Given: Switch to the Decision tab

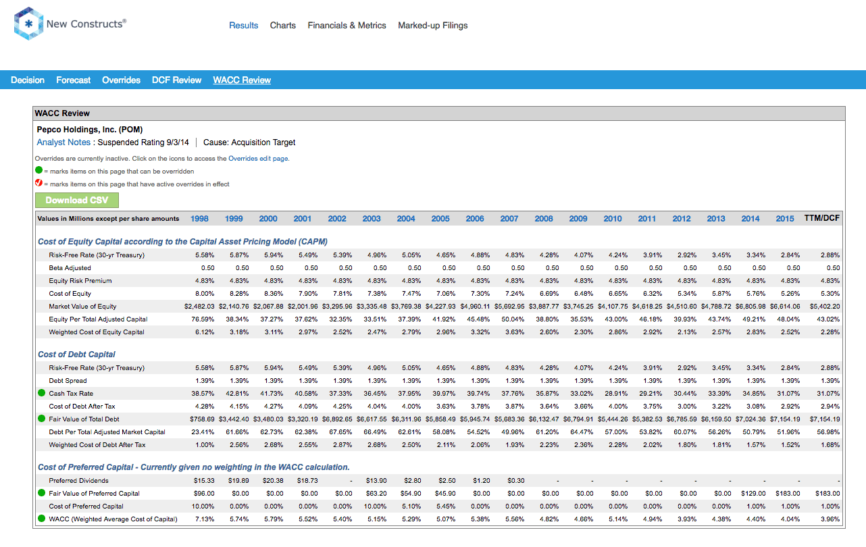Looking at the screenshot, I should click(x=28, y=80).
